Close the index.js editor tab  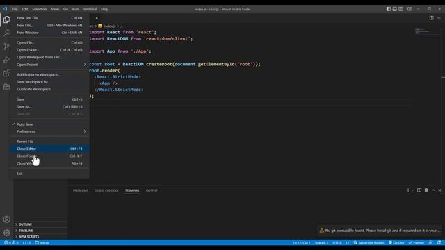pyautogui.click(x=97, y=18)
